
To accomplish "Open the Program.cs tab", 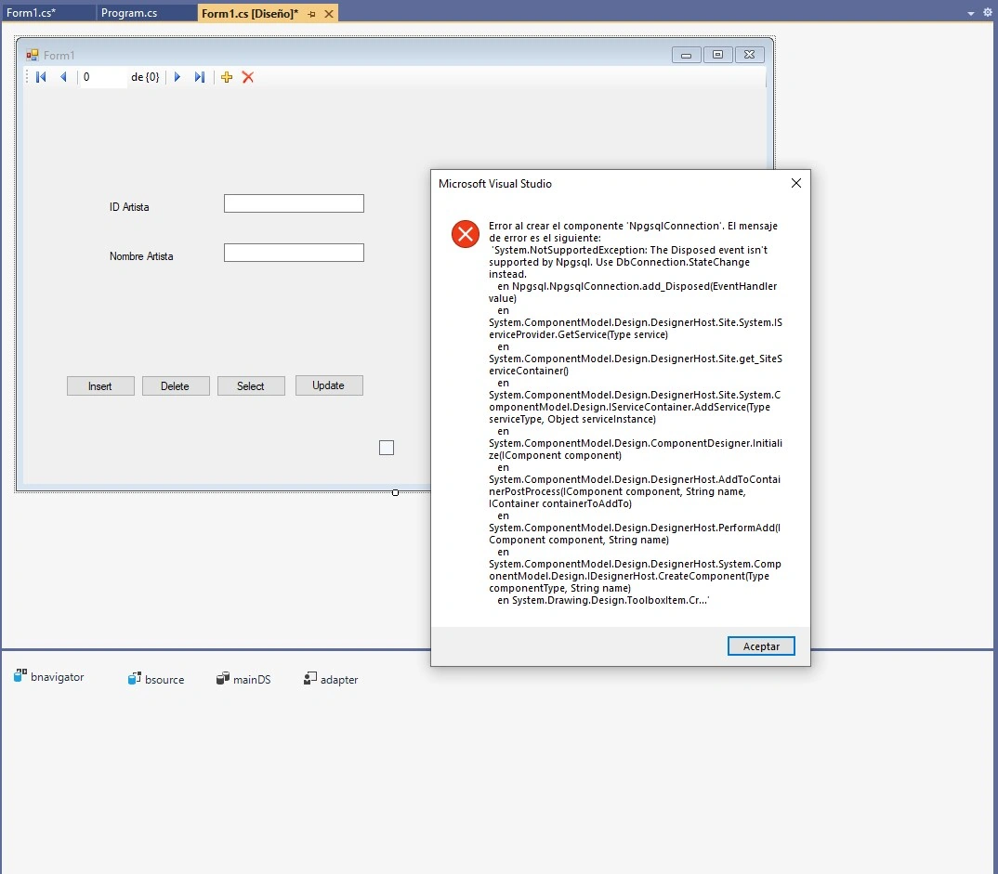I will pyautogui.click(x=129, y=13).
